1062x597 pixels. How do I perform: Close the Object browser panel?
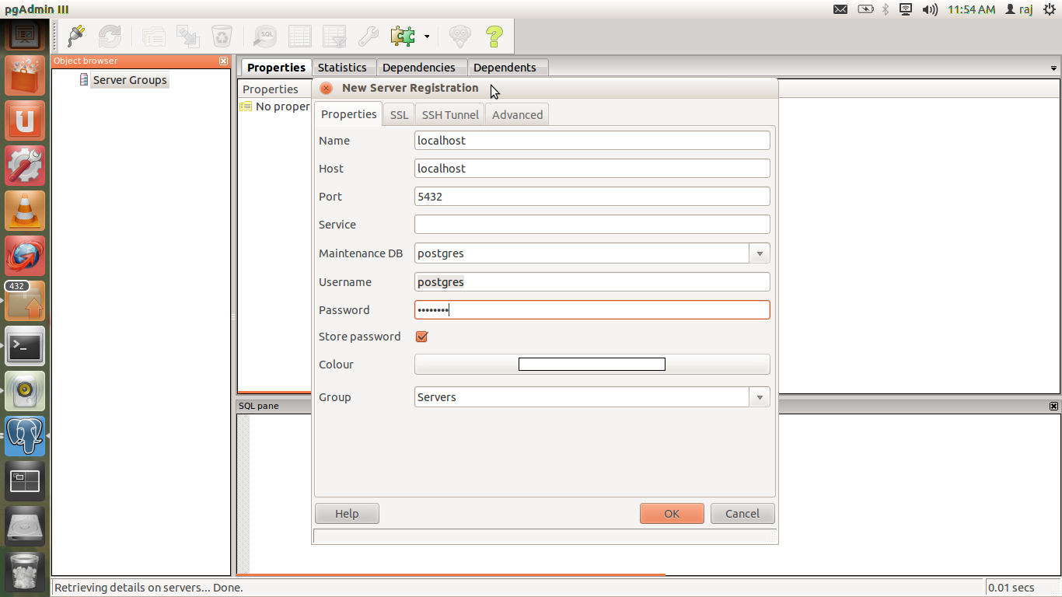[224, 61]
